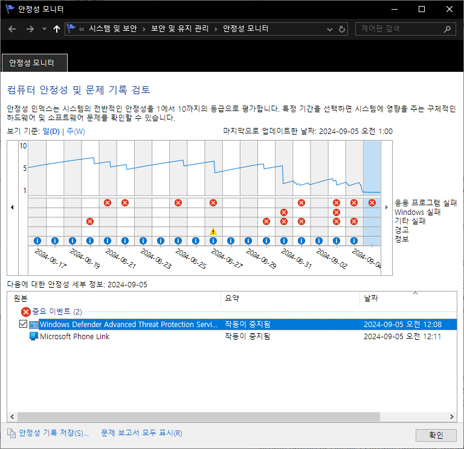The height and width of the screenshot is (449, 464).
Task: Click the sort arrow above 날짜 column
Action: pyautogui.click(x=415, y=293)
